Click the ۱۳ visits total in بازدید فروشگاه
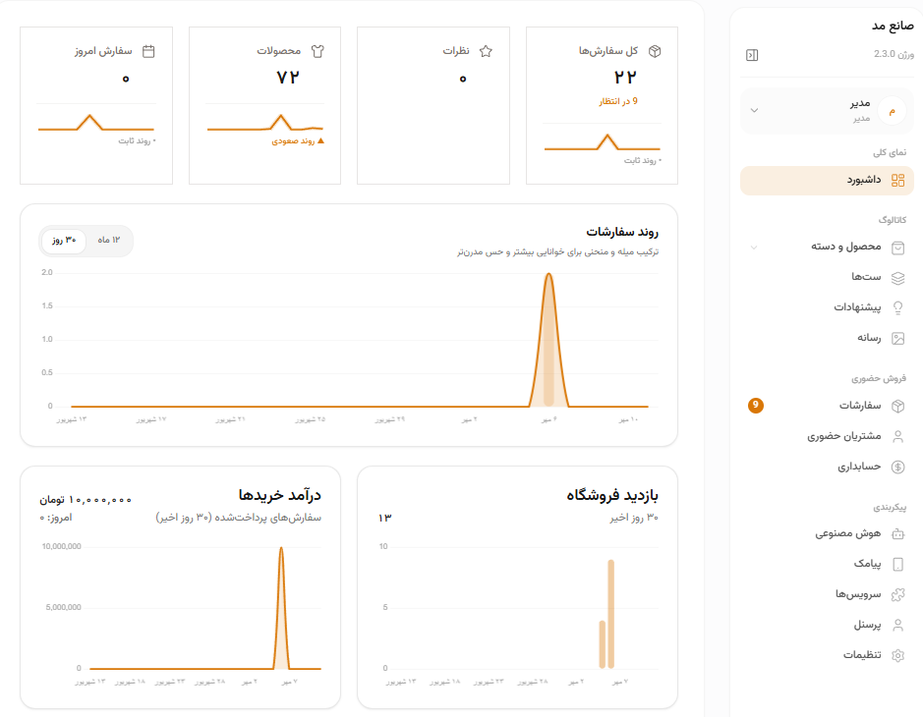This screenshot has width=923, height=717. [384, 519]
